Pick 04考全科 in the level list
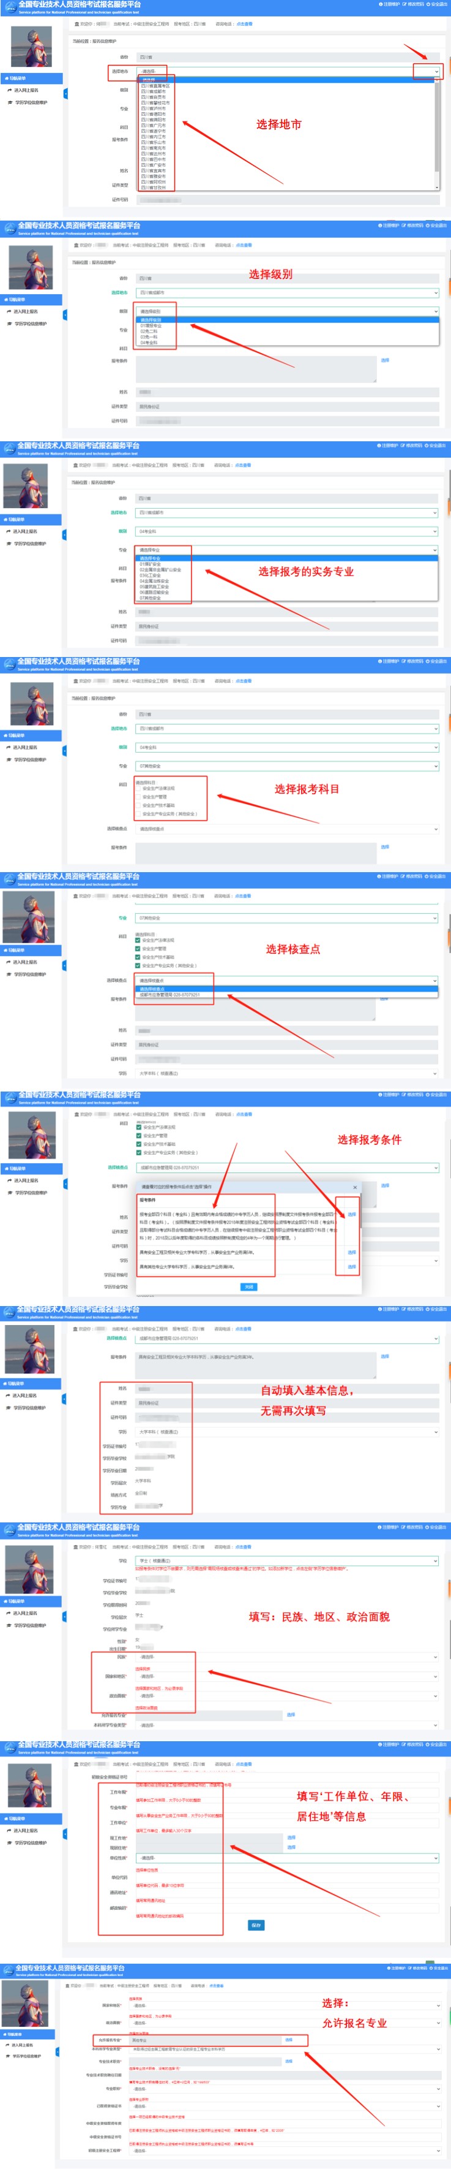451x2169 pixels. tap(149, 343)
